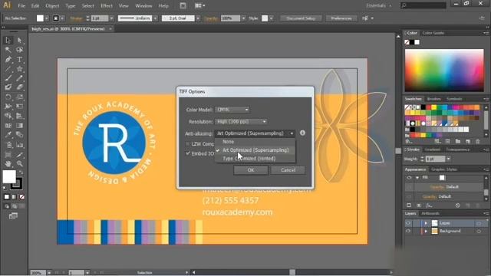Select the Hand tool
This screenshot has width=491, height=276.
(8, 163)
